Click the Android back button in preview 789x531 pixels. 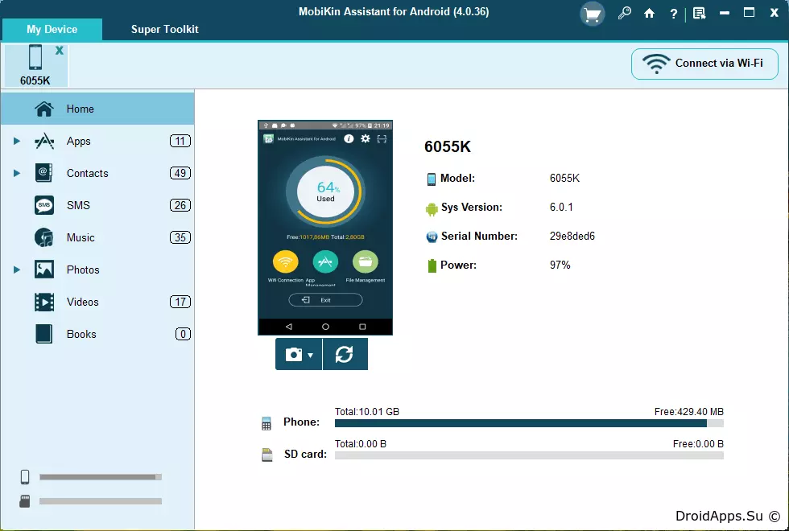(x=289, y=327)
